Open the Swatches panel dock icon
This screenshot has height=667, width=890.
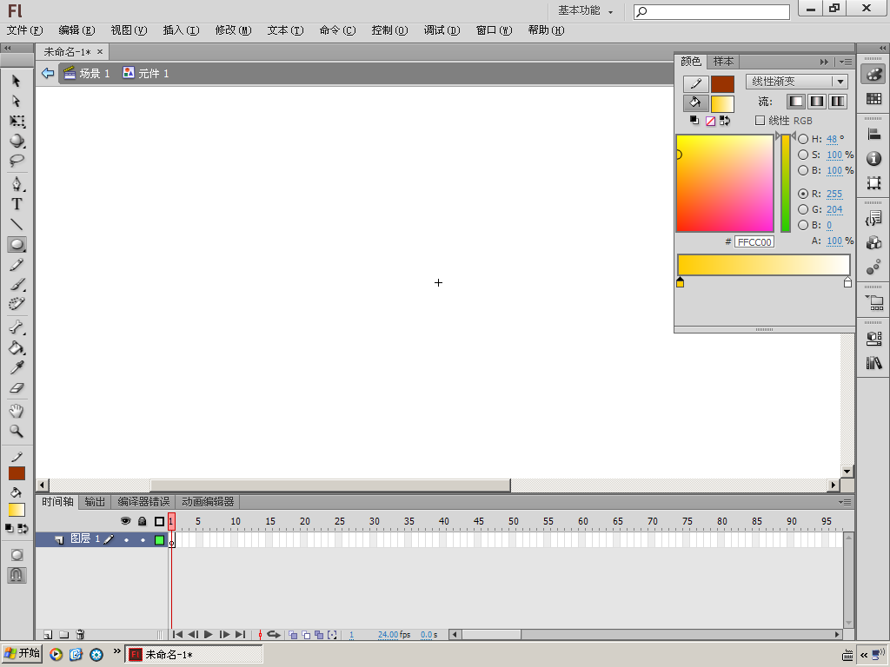tap(873, 99)
